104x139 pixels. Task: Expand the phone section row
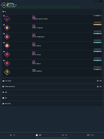[x=52, y=92]
